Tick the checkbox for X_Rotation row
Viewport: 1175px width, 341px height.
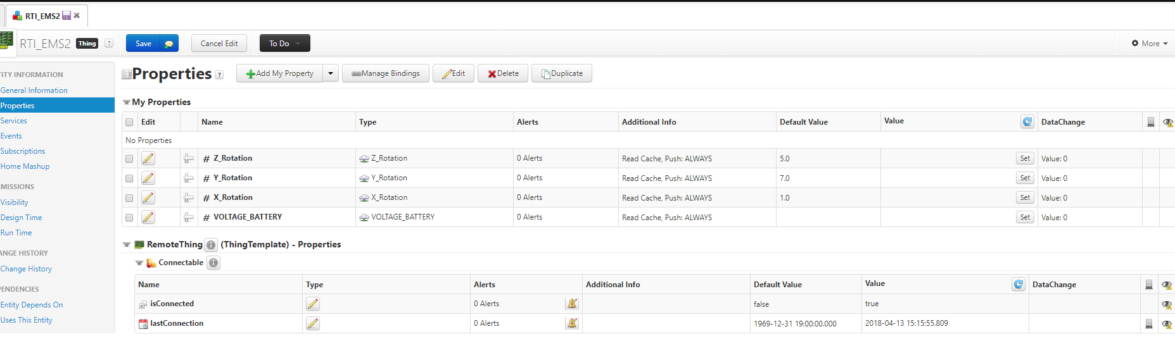tap(129, 198)
